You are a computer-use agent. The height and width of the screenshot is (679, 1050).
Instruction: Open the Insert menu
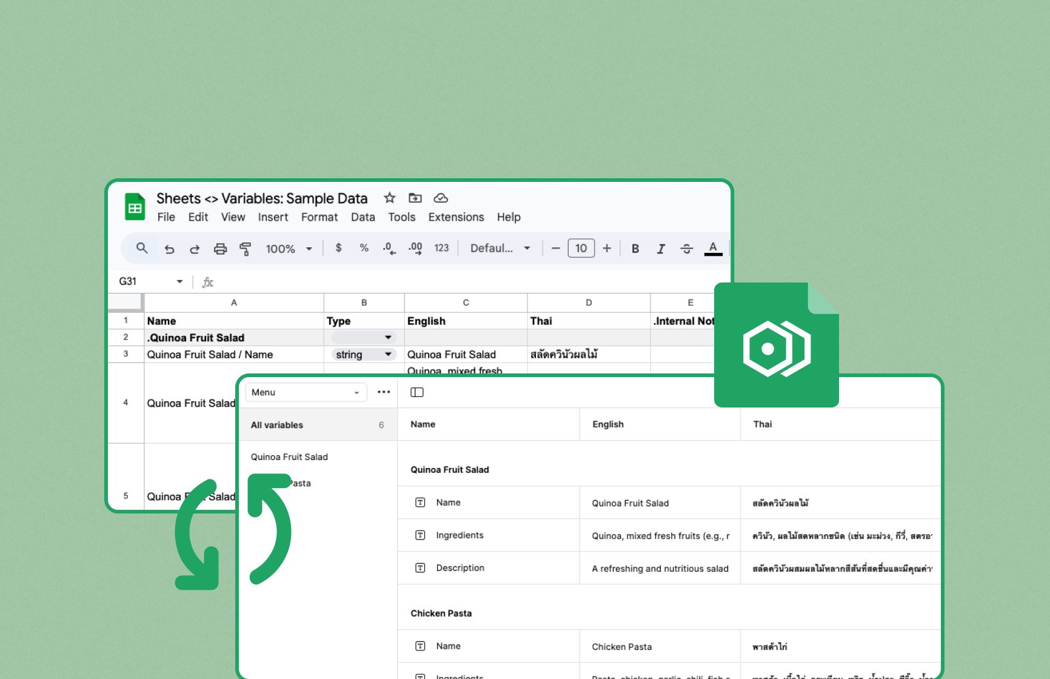[273, 217]
